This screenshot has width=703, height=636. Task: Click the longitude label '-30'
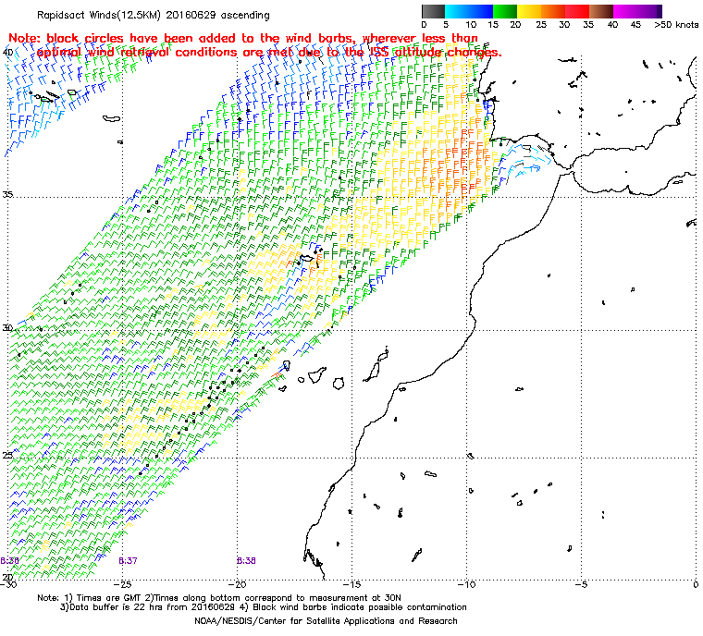[x=8, y=584]
